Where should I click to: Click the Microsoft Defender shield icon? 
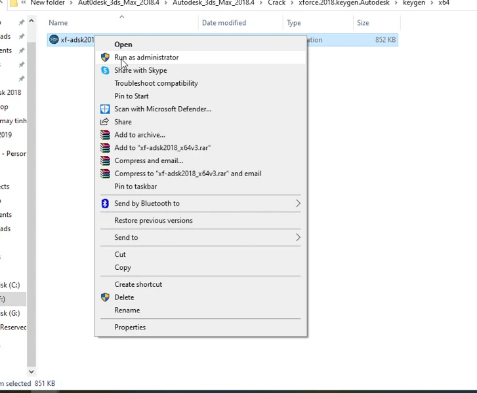tap(105, 109)
